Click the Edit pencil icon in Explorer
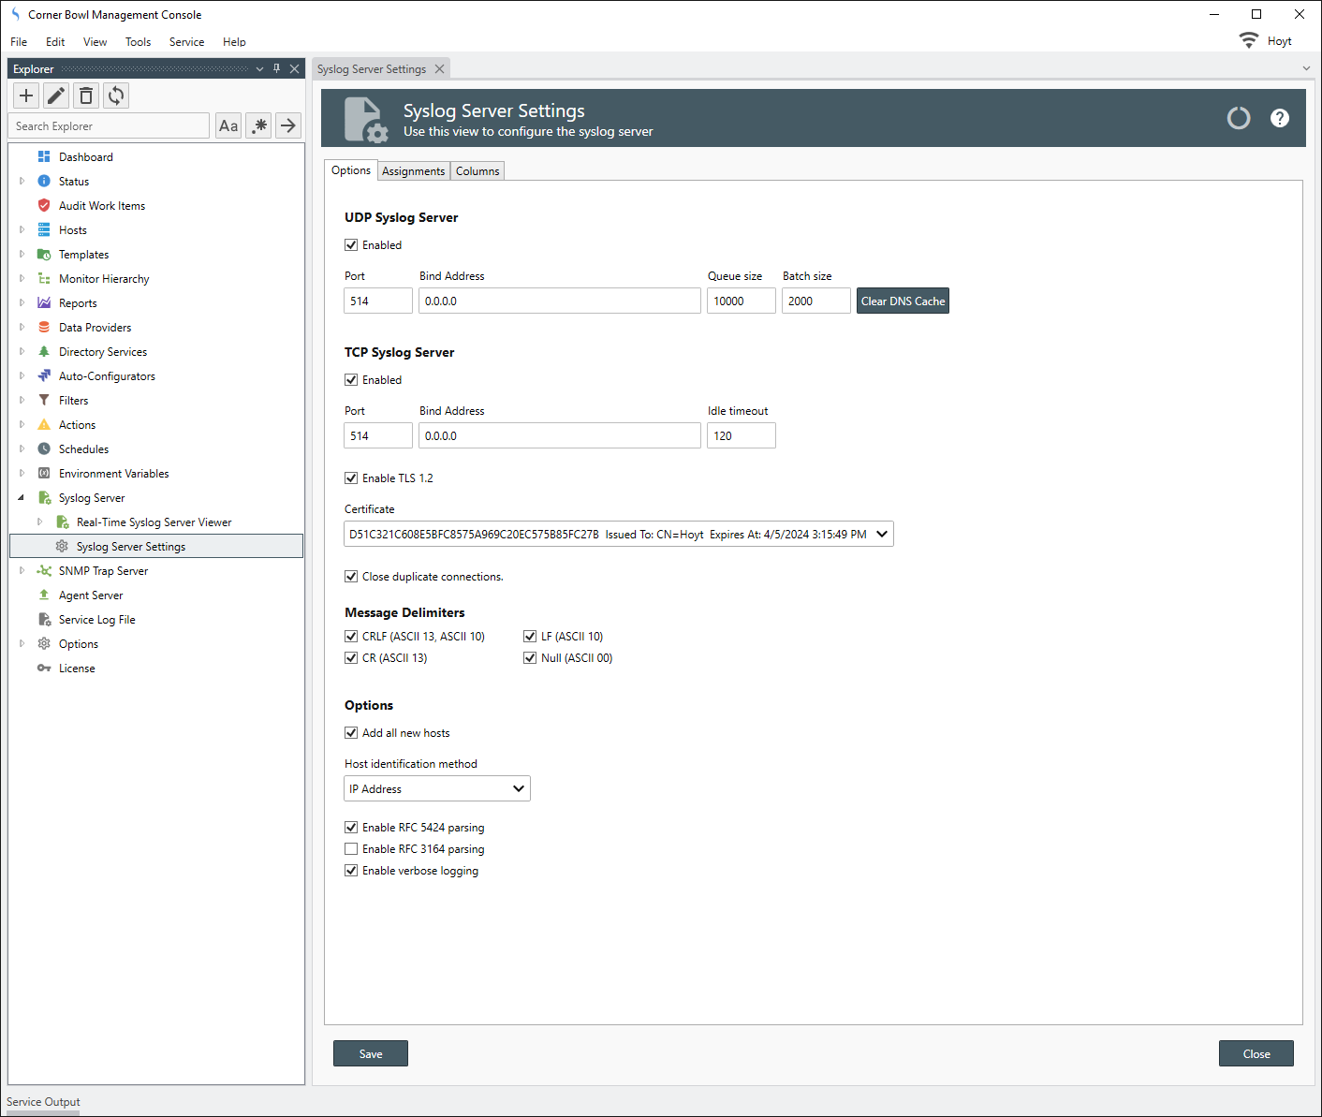 [56, 96]
